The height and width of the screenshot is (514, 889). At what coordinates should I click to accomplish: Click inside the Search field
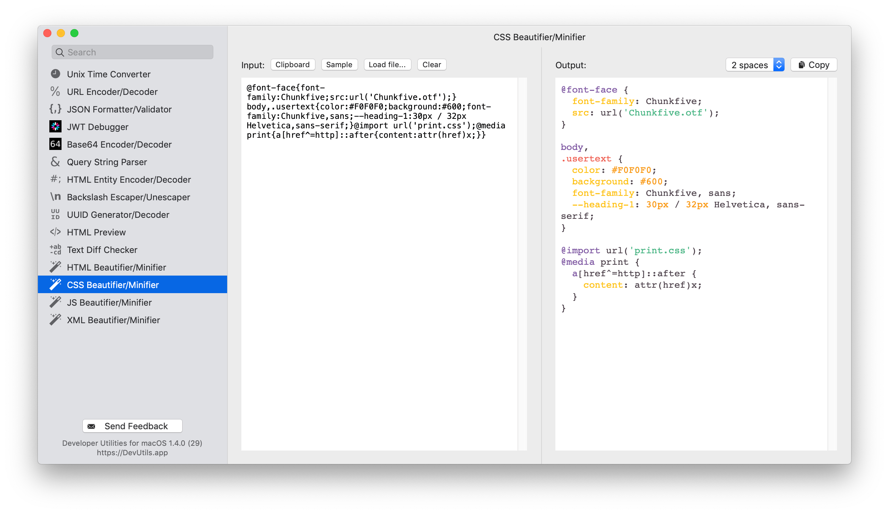coord(132,52)
